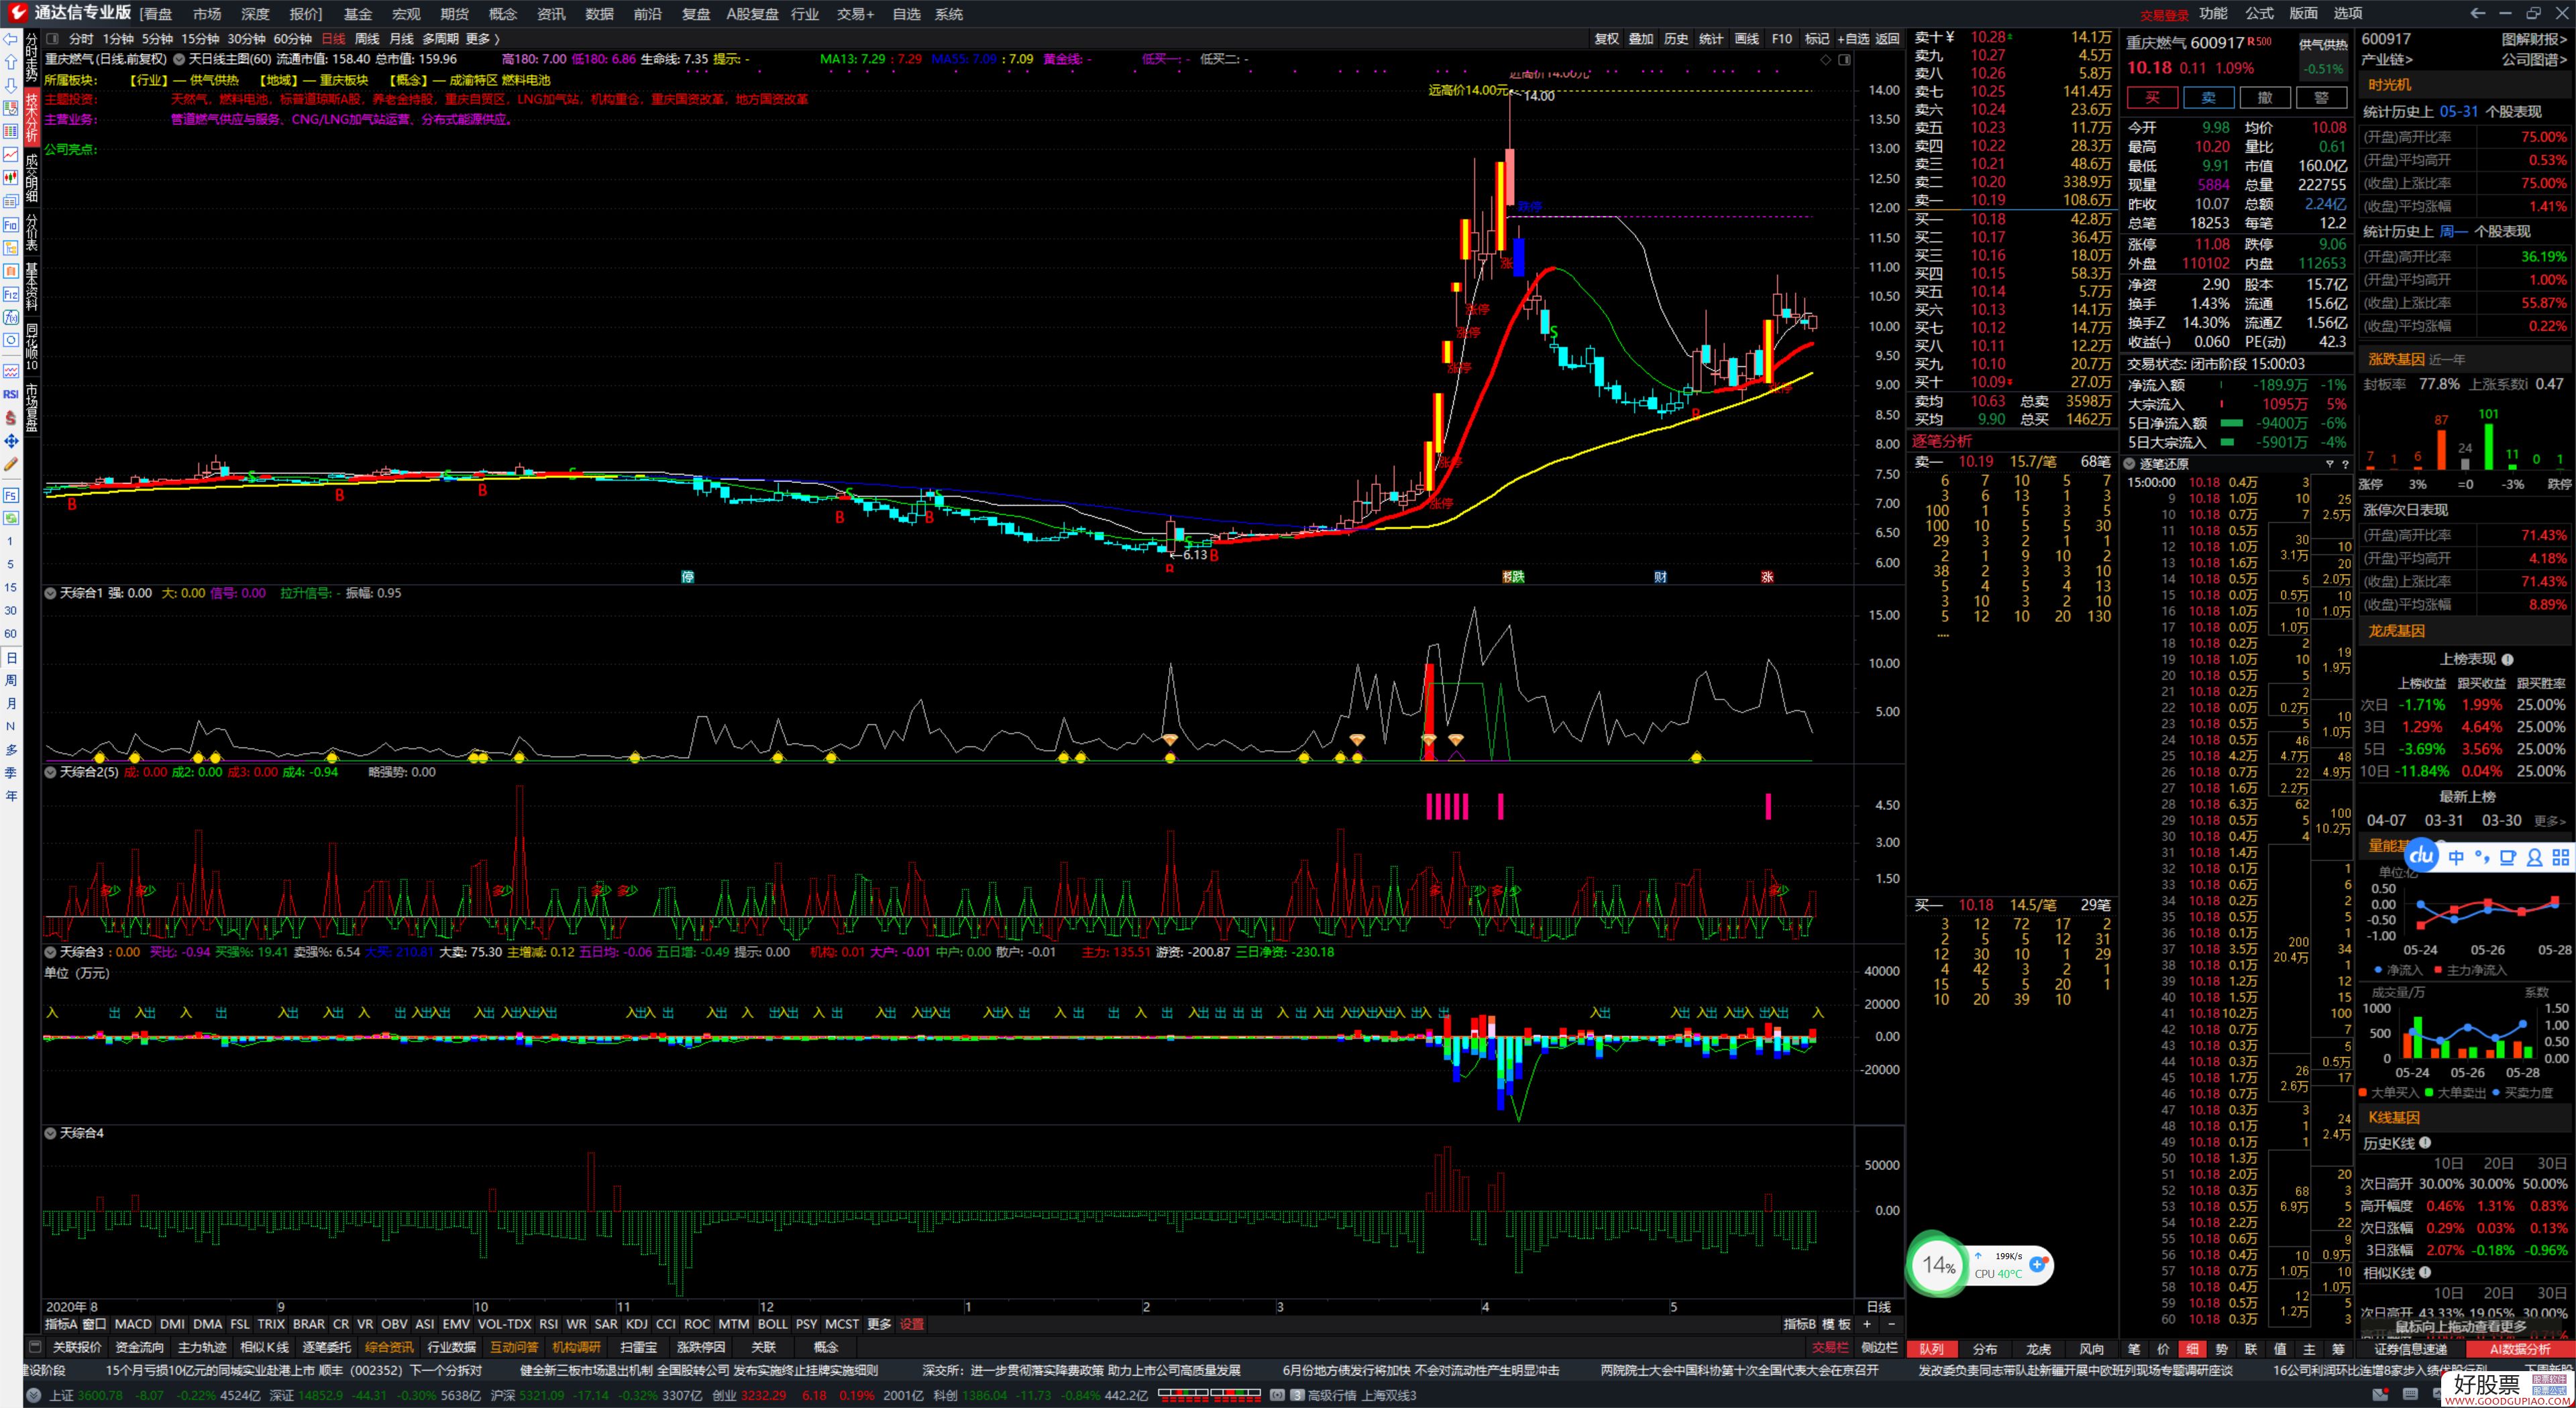
Task: Click the red 技术分析 vertical sidebar tab
Action: 32,118
